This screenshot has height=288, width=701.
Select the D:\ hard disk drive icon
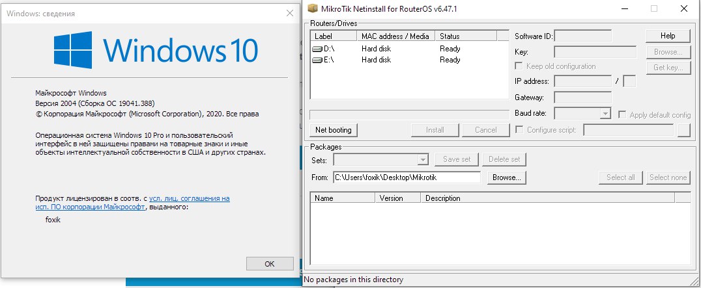[317, 49]
